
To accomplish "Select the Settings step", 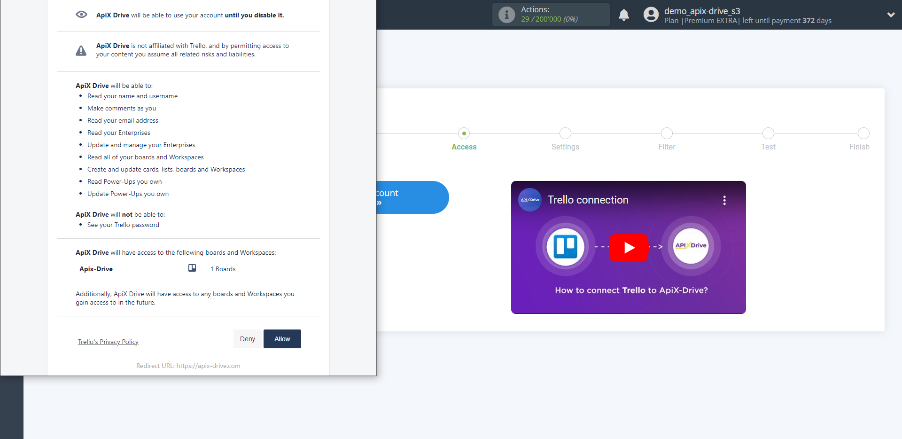I will [x=565, y=147].
